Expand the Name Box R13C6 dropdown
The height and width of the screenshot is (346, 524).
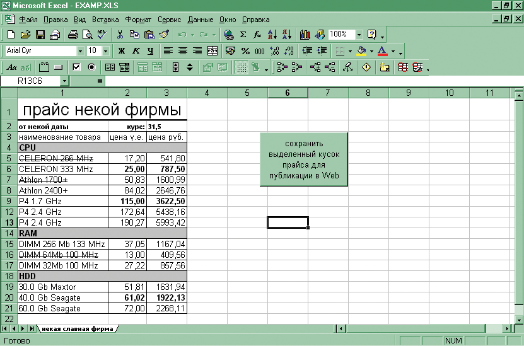coord(64,81)
